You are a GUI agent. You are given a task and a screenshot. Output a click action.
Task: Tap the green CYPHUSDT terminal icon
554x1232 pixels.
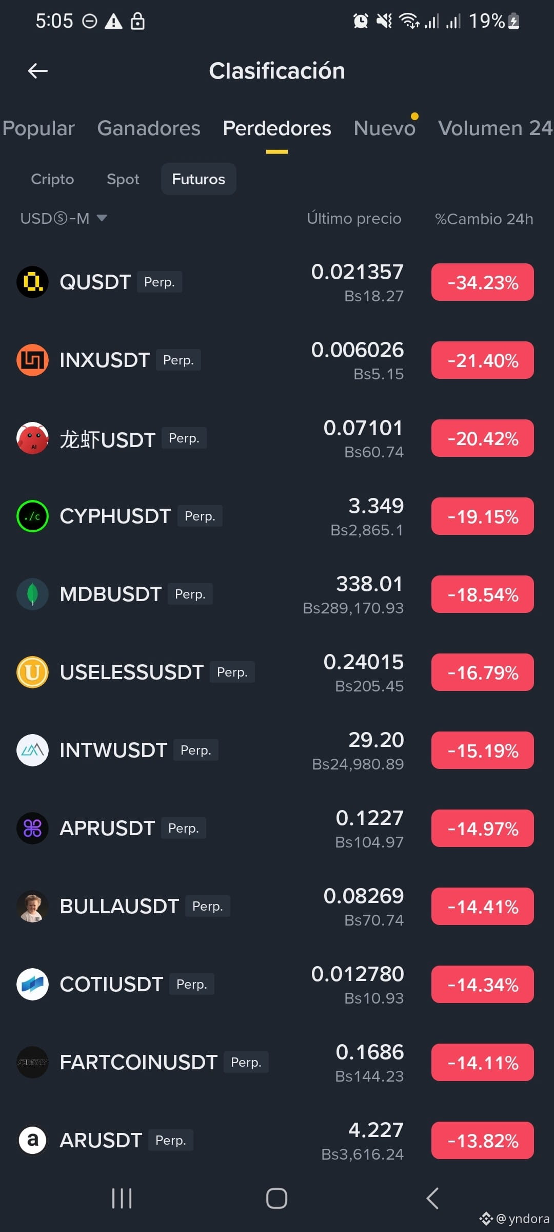32,516
